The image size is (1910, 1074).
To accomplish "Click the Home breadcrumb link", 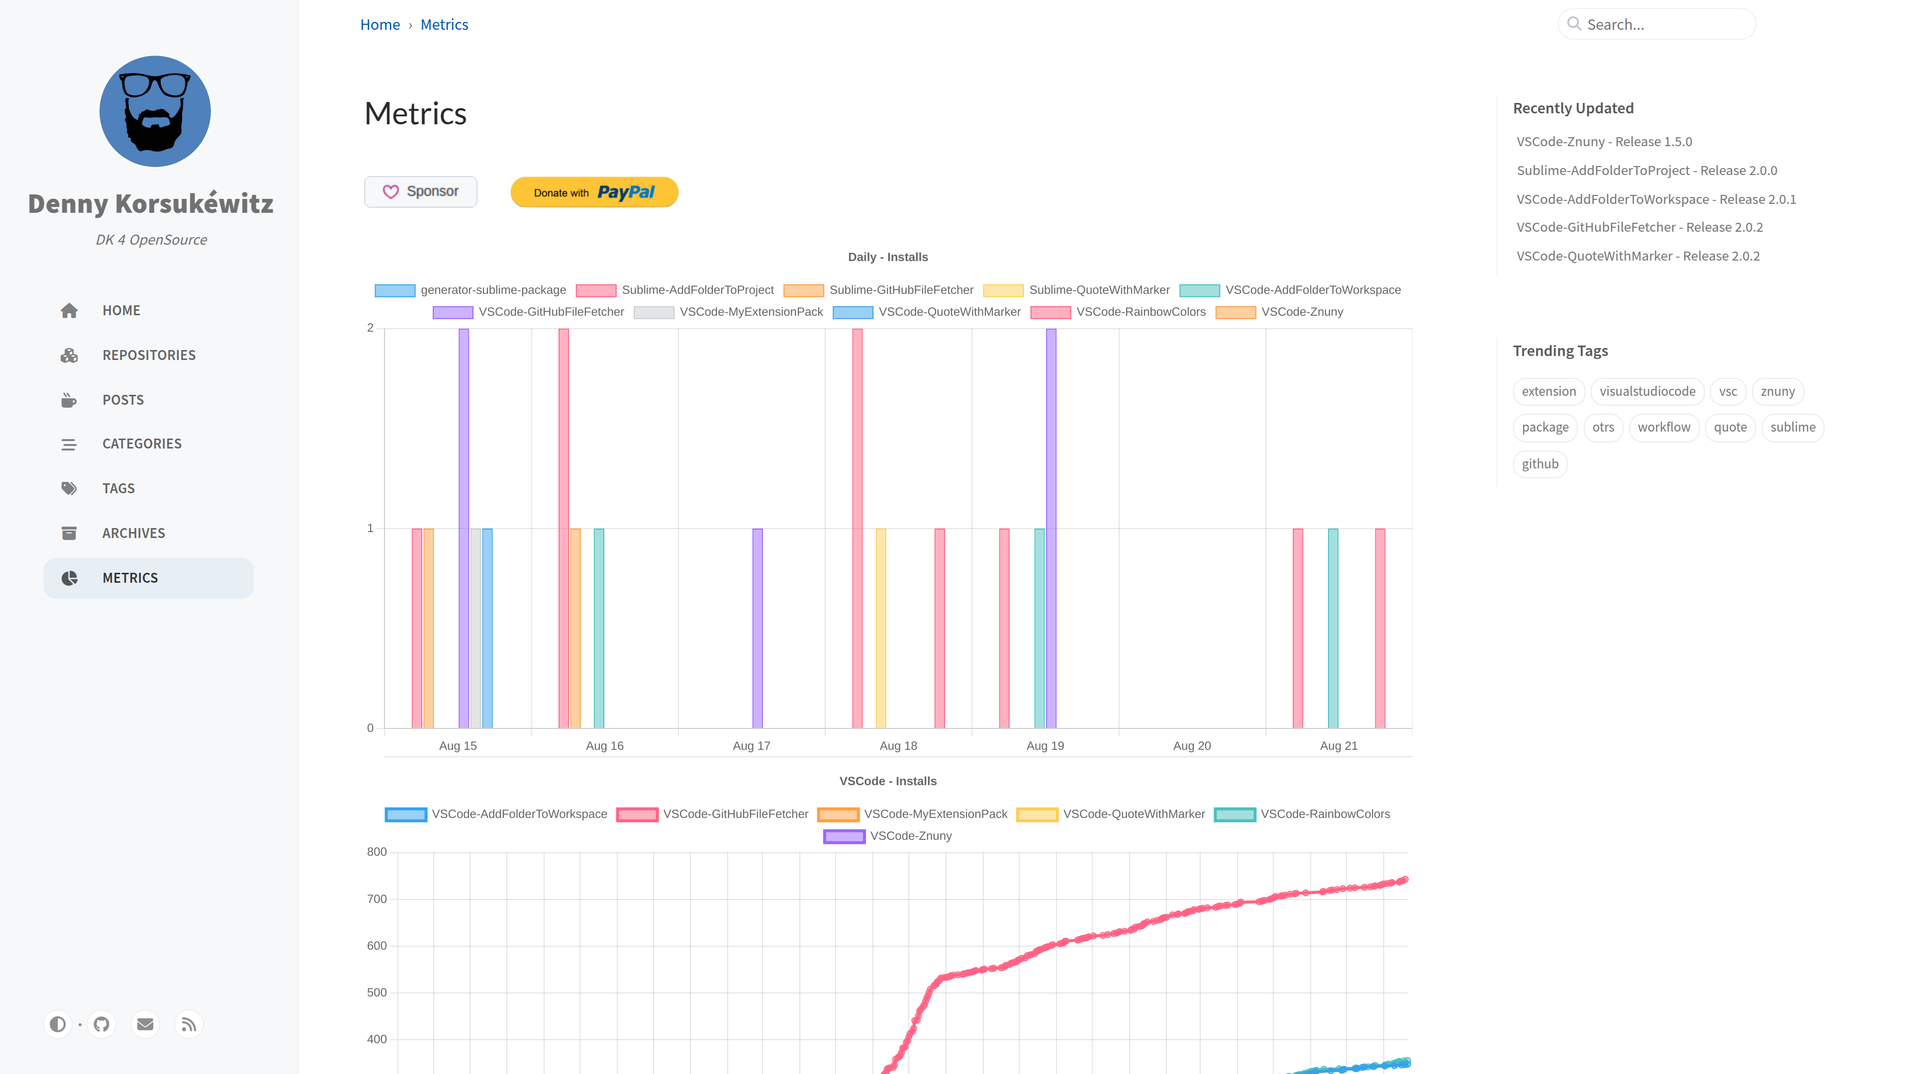I will click(380, 24).
